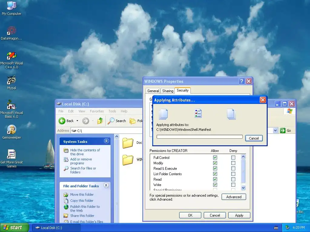The height and width of the screenshot is (232, 310).
Task: Toggle Deny checkbox for List Folder Contents
Action: click(x=233, y=174)
